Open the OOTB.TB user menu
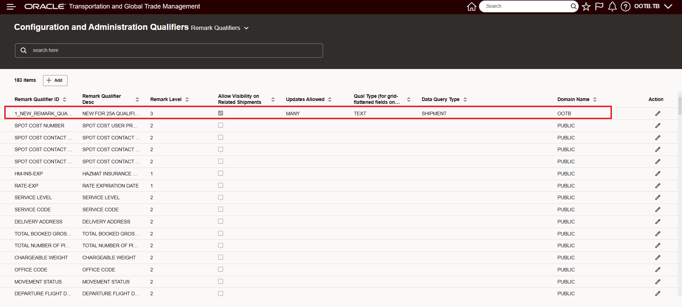 tap(653, 6)
